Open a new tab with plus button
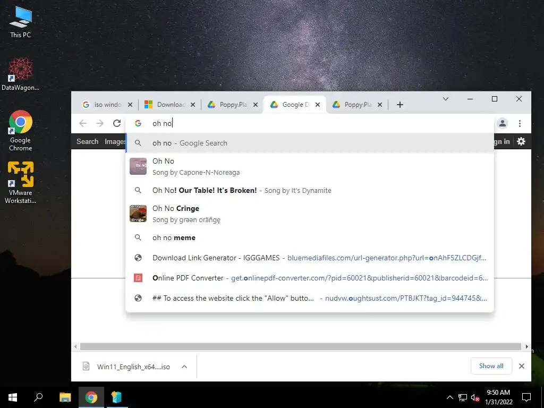 pos(399,105)
